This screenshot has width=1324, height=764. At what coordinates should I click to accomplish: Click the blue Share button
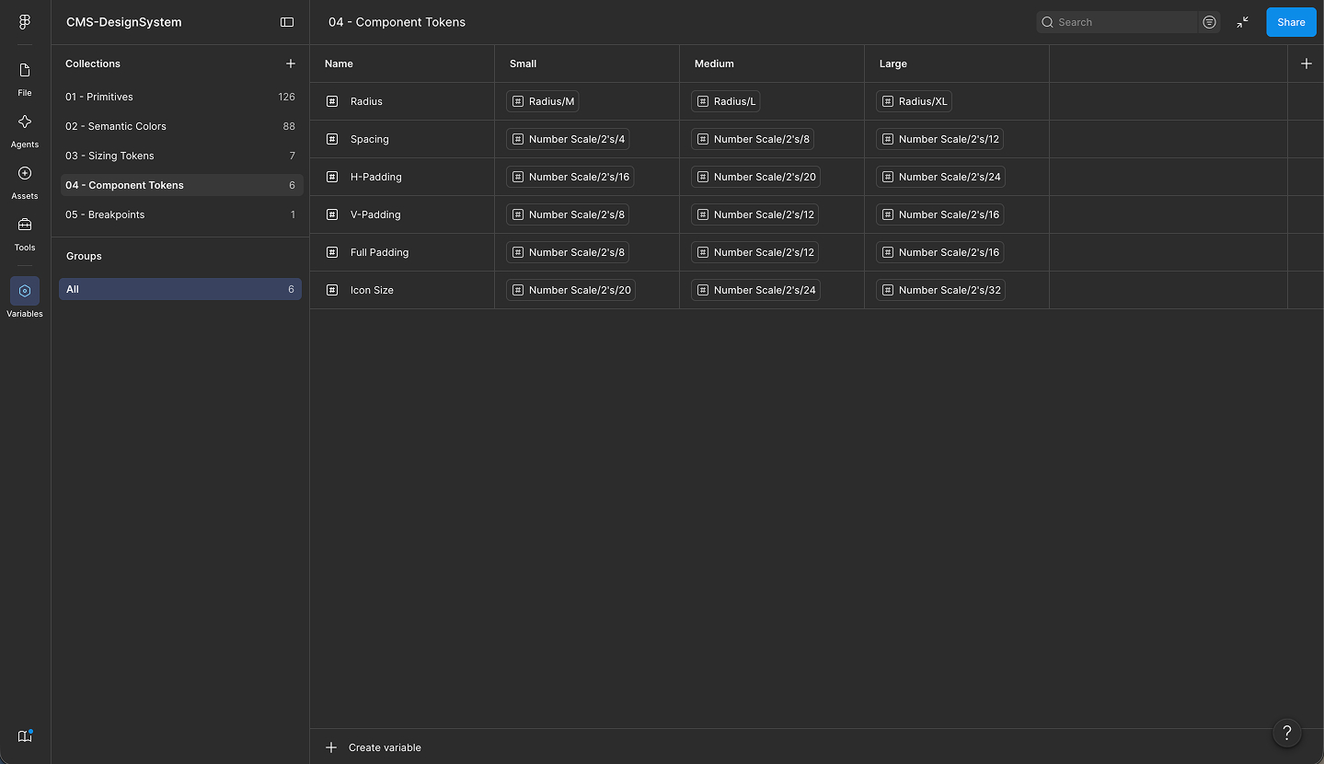tap(1291, 22)
